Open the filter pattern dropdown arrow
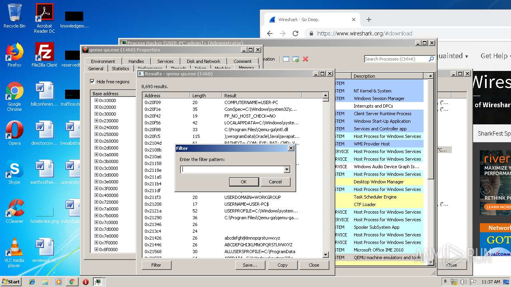This screenshot has width=511, height=287. coord(287,169)
